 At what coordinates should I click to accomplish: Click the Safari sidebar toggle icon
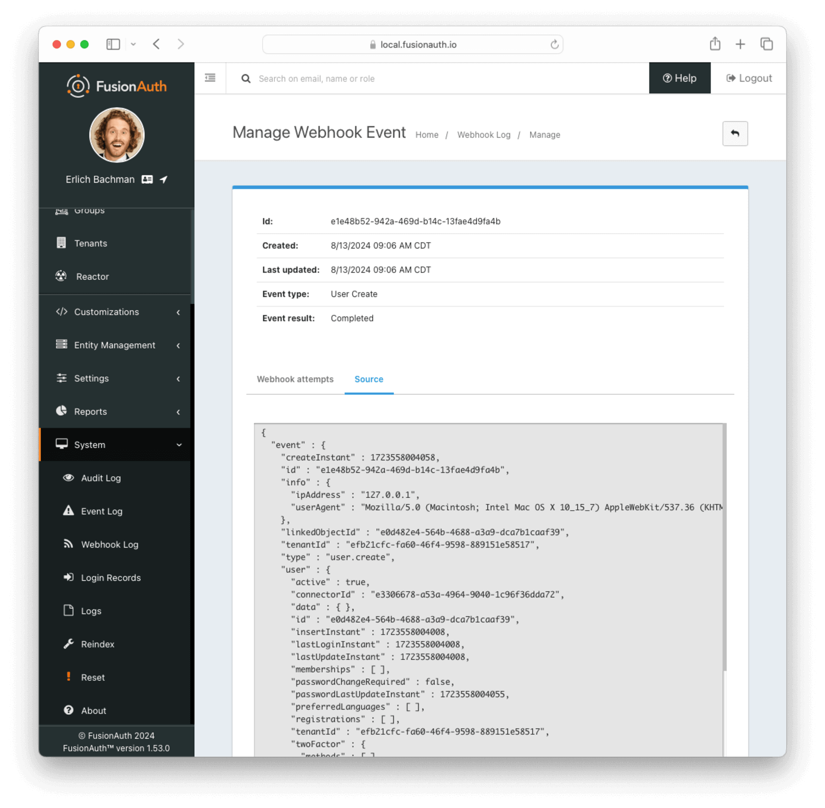point(113,44)
